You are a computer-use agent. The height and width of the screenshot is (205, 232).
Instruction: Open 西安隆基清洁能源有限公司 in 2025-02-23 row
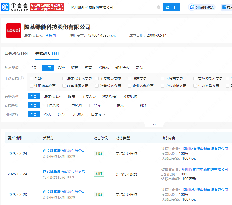64,192
